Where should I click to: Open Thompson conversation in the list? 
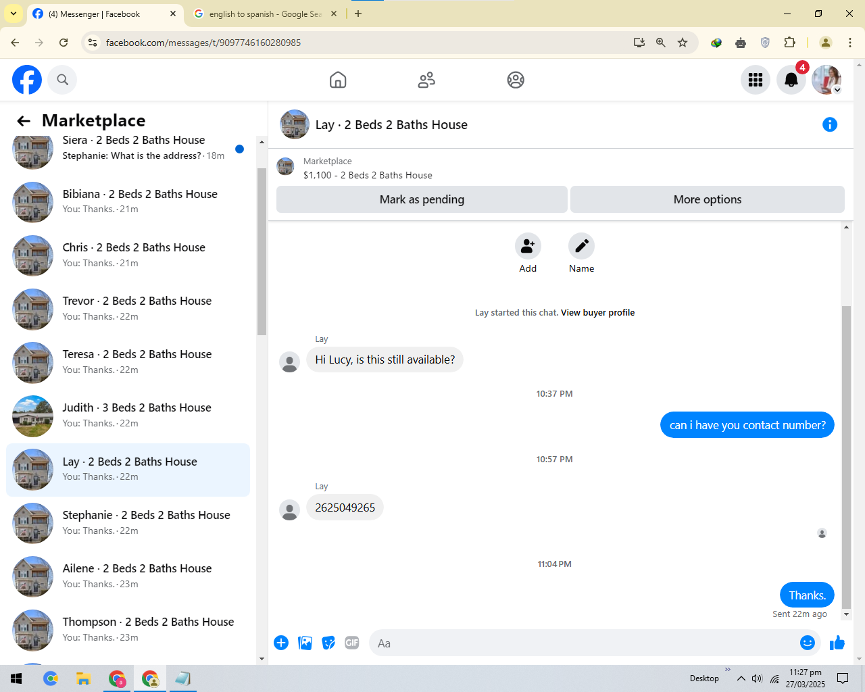pyautogui.click(x=128, y=629)
